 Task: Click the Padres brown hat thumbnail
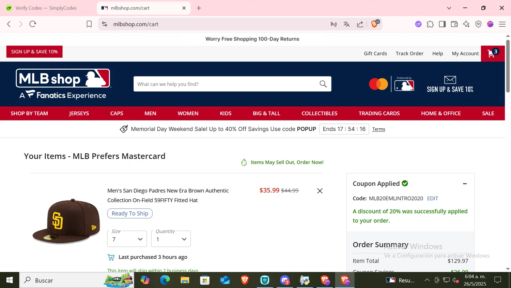coord(66,221)
